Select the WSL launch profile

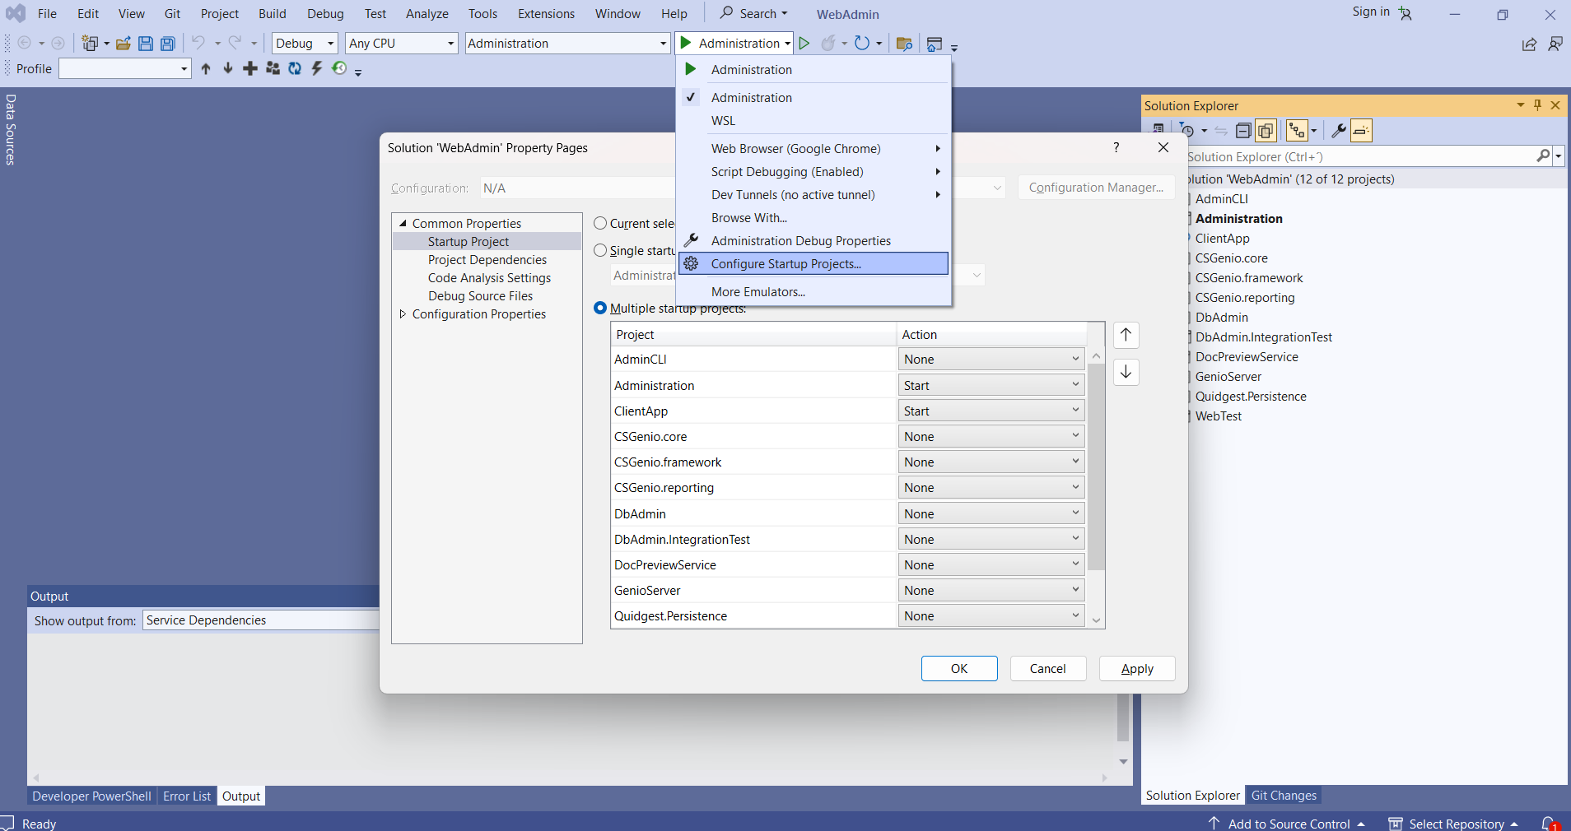[813, 120]
